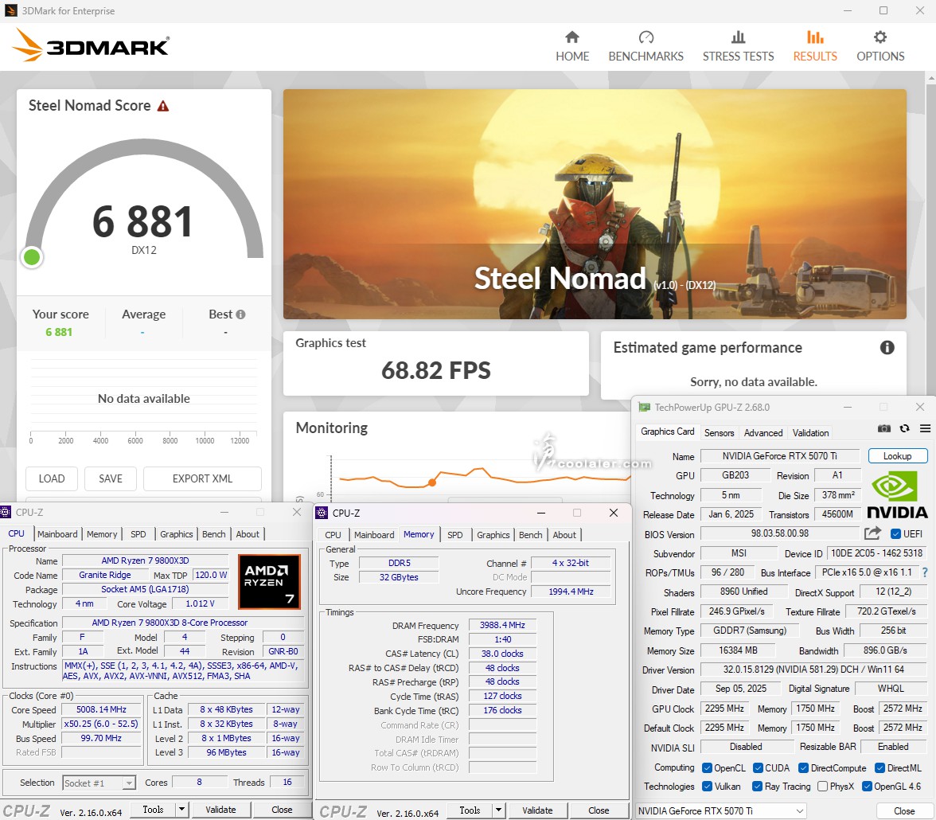Open the Stress Tests icon
The image size is (936, 820).
click(x=738, y=37)
